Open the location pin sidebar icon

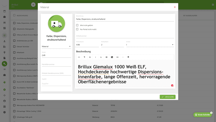(x=4, y=52)
